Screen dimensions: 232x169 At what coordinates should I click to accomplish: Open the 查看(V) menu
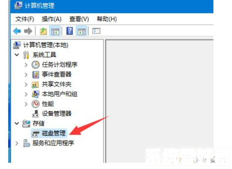[x=79, y=19]
